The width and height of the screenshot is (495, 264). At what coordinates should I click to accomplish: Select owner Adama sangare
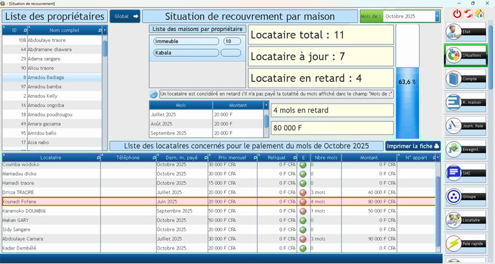(52, 59)
